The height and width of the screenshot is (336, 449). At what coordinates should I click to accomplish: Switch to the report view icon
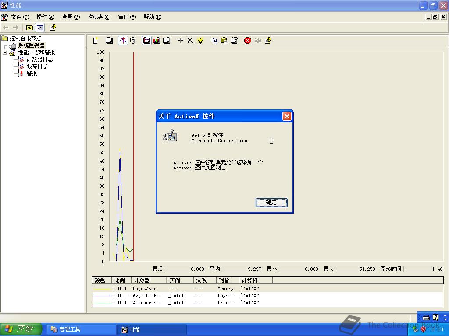tap(167, 41)
